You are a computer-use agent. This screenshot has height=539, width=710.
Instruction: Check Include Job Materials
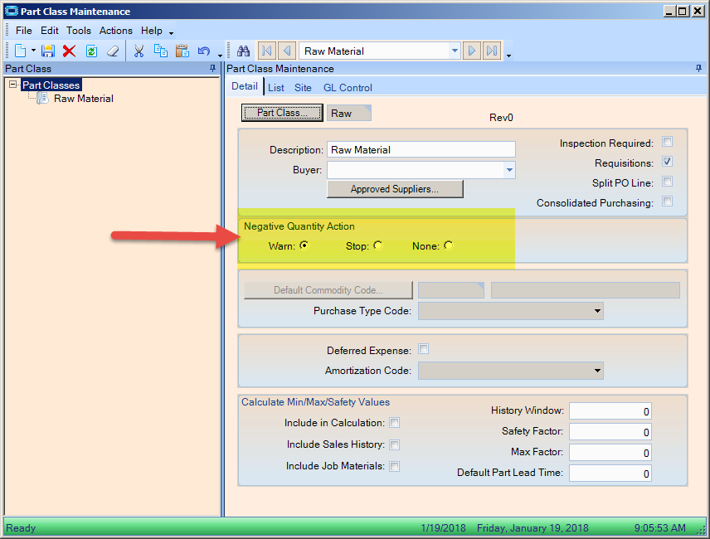395,466
